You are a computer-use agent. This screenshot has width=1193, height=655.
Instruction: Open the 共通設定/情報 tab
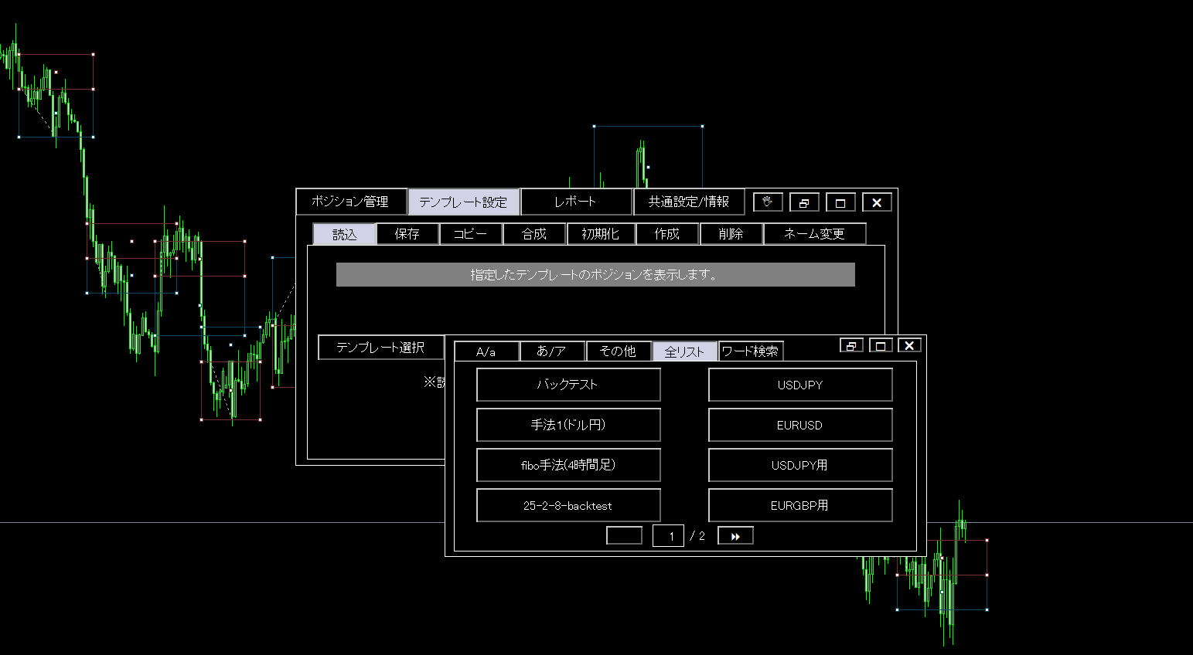click(689, 201)
